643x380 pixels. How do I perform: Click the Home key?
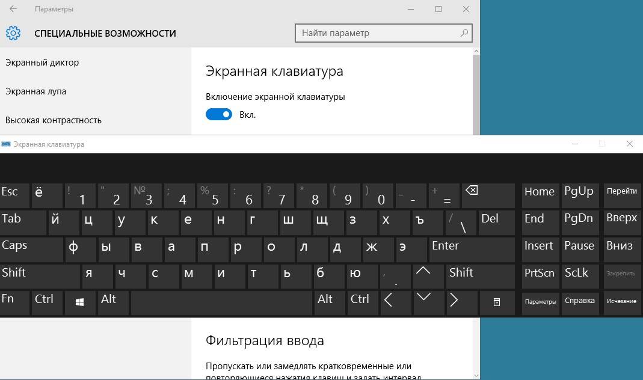tap(541, 195)
